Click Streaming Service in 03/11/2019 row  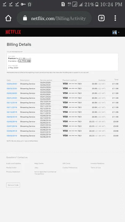click(x=27, y=107)
